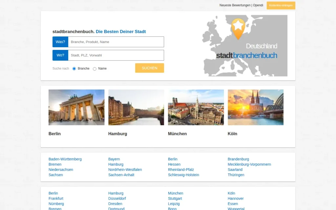Open the Brandenburg state link
This screenshot has height=210, width=336.
tap(238, 159)
